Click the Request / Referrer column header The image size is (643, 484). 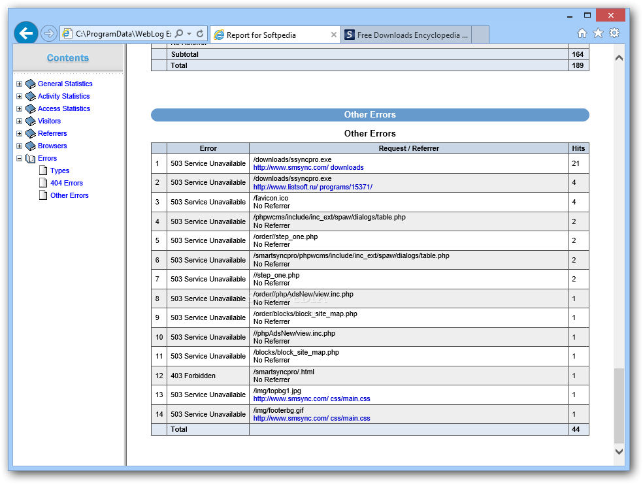click(409, 148)
